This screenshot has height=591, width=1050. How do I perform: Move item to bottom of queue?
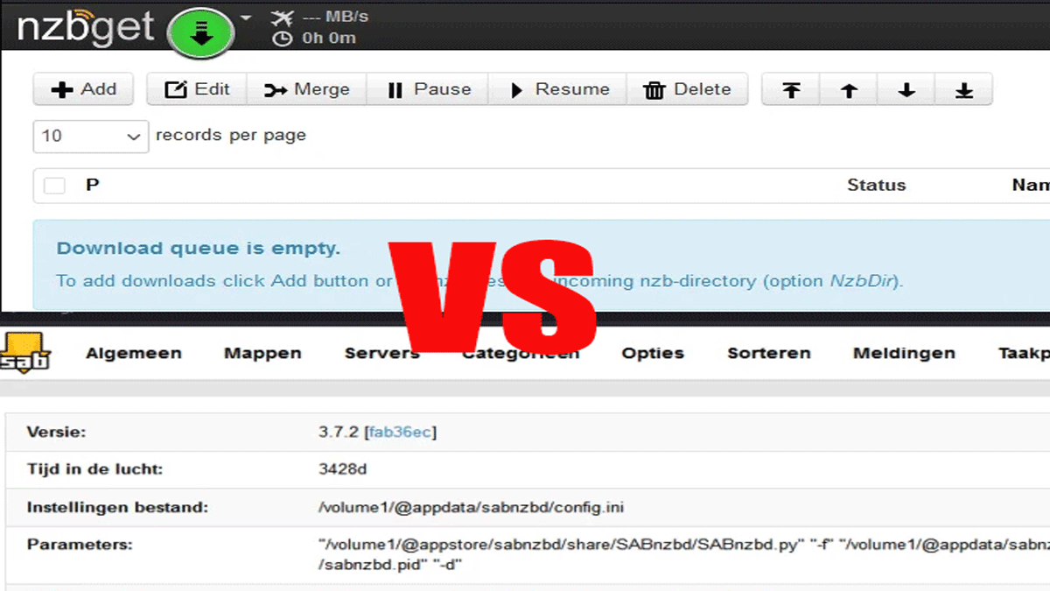tap(963, 90)
